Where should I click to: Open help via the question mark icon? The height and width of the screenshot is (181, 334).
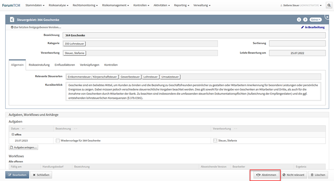(x=305, y=20)
